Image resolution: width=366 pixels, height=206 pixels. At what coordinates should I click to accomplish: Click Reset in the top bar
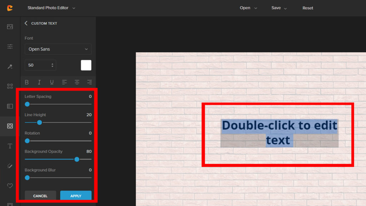coord(308,8)
